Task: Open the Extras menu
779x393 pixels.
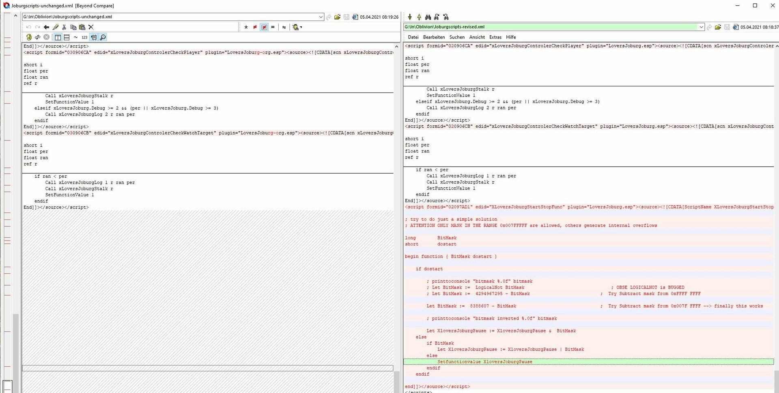Action: (x=495, y=37)
